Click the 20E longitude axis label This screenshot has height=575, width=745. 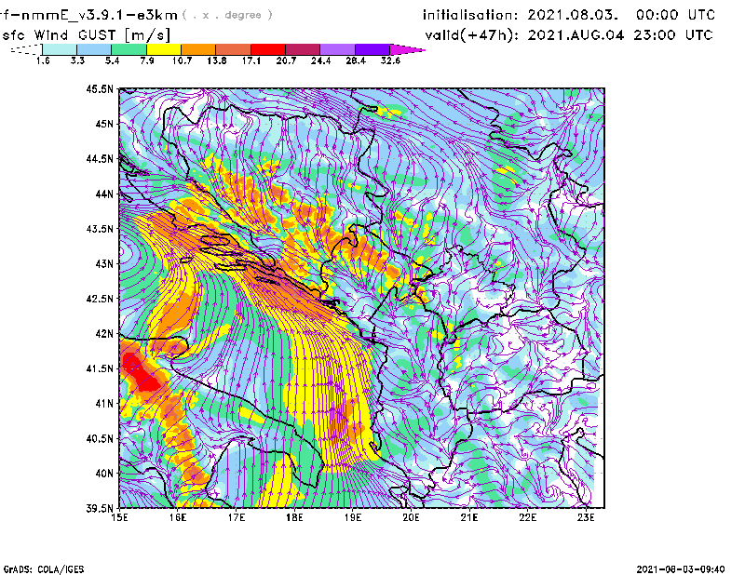[411, 517]
